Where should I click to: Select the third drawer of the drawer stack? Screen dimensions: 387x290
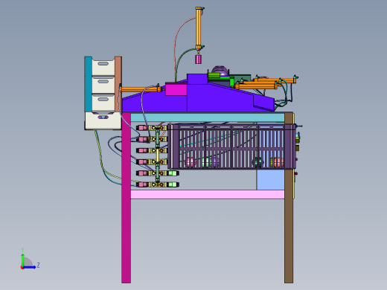pos(103,102)
